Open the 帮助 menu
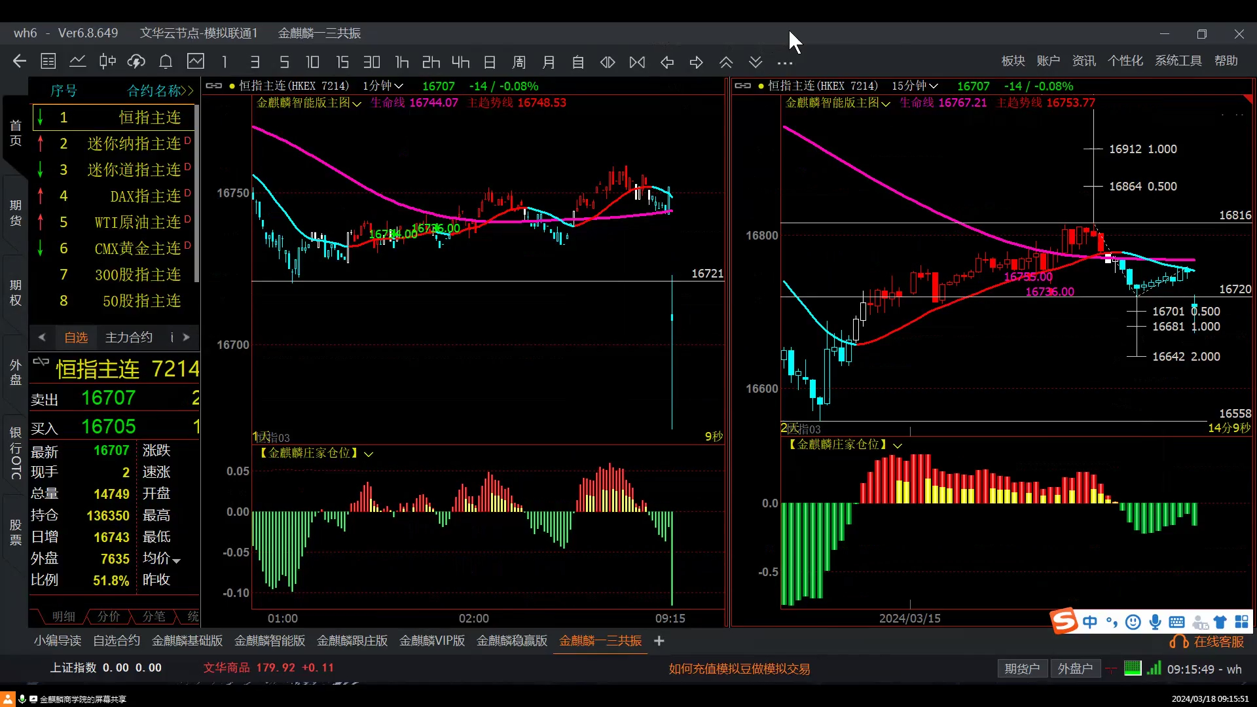This screenshot has width=1257, height=707. (1226, 60)
